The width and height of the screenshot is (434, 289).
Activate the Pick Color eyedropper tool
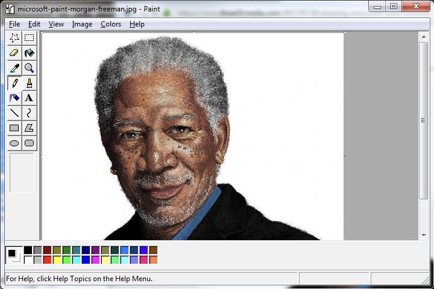[x=14, y=68]
